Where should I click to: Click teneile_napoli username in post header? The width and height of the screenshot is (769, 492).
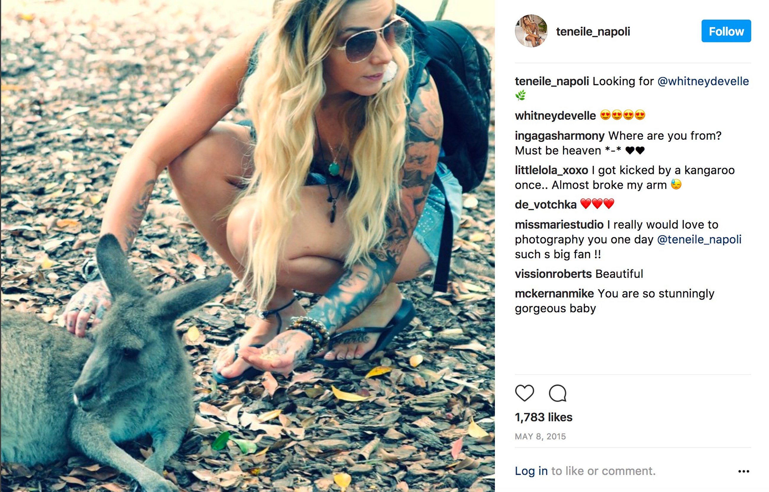(x=593, y=32)
